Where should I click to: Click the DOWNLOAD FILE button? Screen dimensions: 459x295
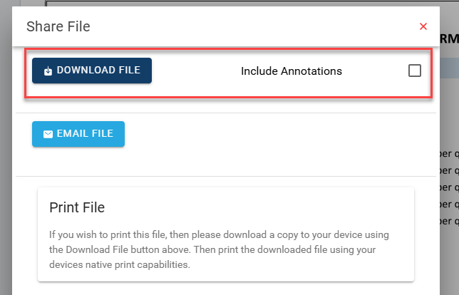(x=92, y=71)
